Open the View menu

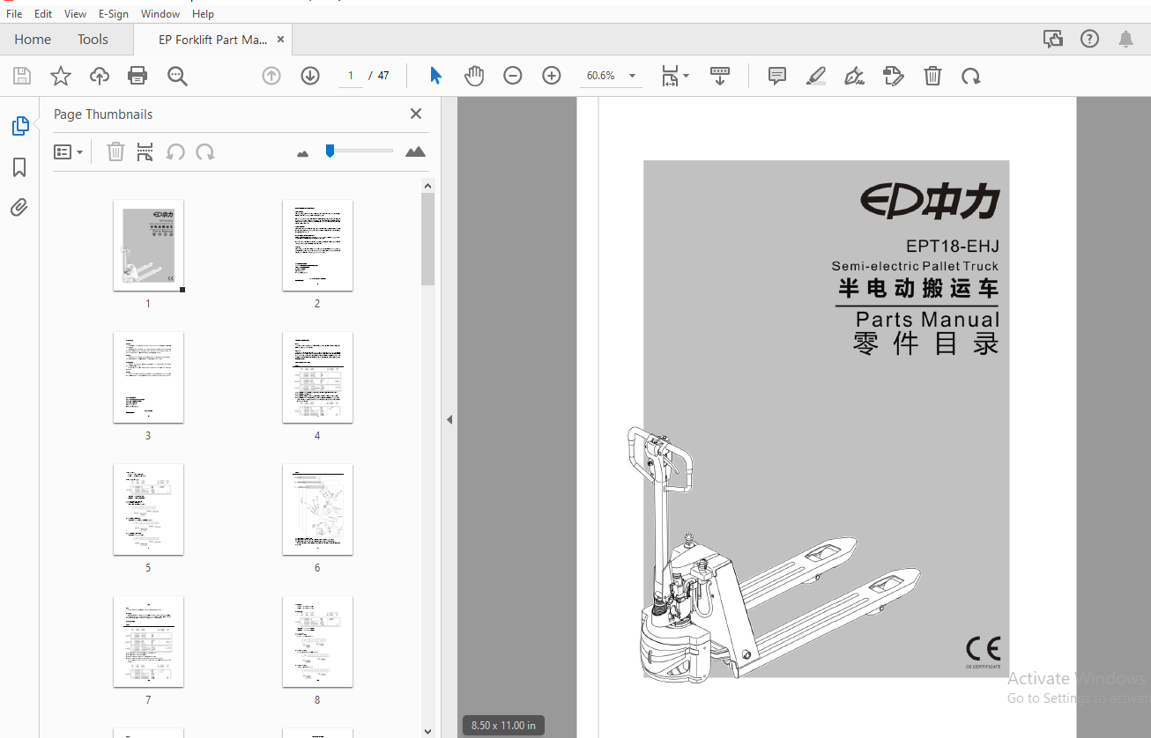pyautogui.click(x=75, y=14)
